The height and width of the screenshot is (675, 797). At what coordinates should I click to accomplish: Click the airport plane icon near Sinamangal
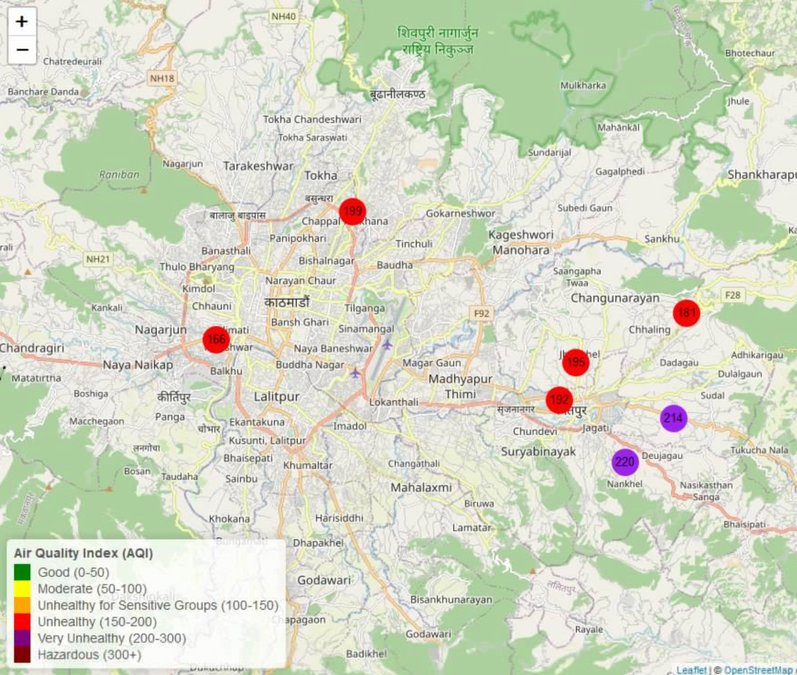coord(387,345)
